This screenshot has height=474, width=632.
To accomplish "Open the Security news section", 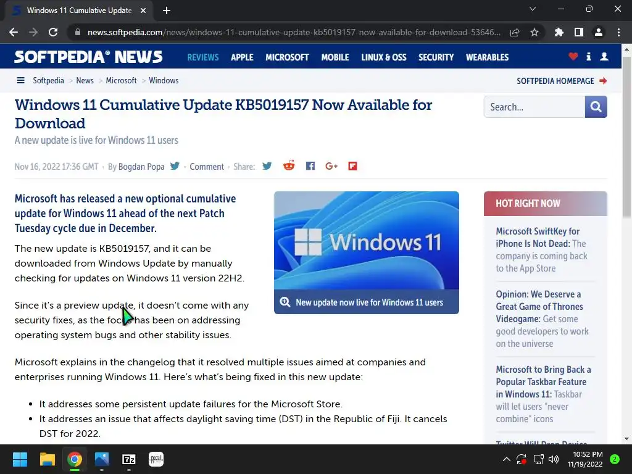I will pos(436,57).
